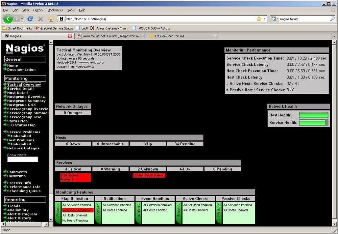The width and height of the screenshot is (338, 234).
Task: Click the Nagios logo in the sidebar
Action: [25, 49]
